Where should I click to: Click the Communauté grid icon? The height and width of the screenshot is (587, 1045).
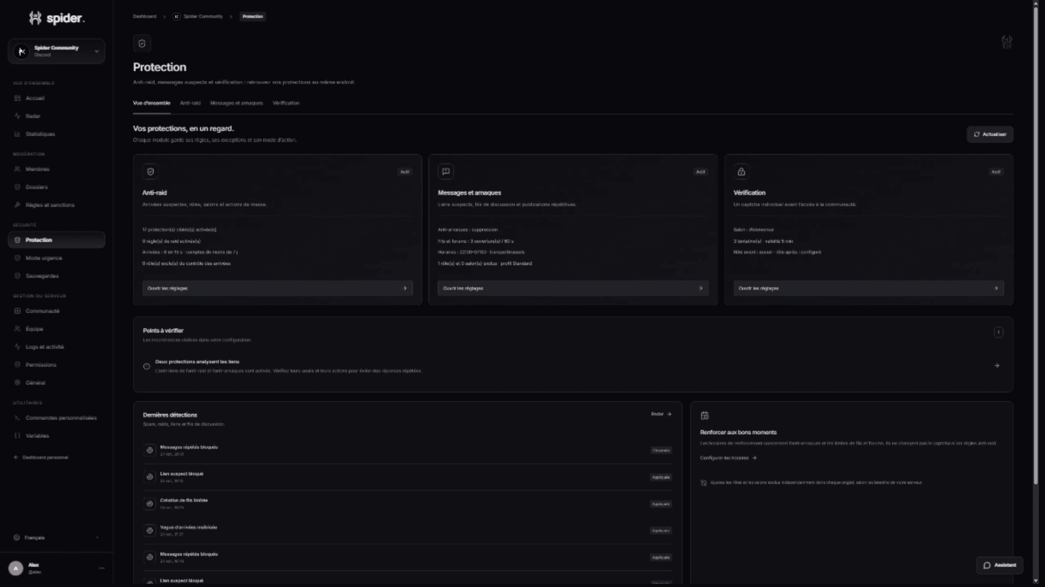point(17,311)
